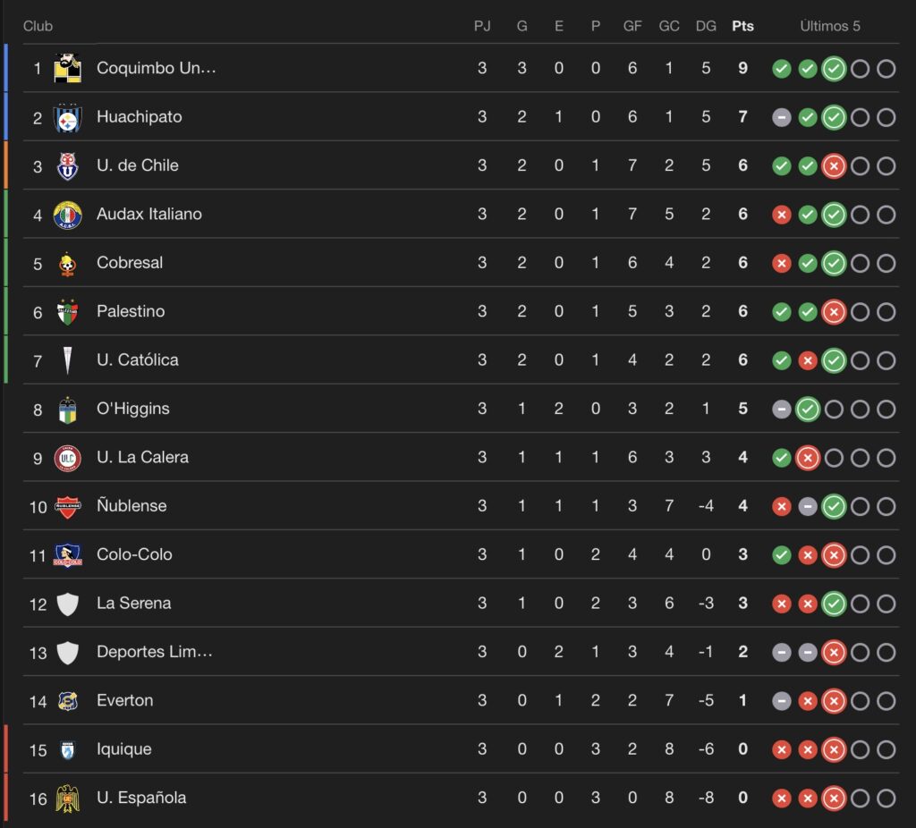Select the U. La Calera round badge
Screen dimensions: 916x828
tap(67, 458)
